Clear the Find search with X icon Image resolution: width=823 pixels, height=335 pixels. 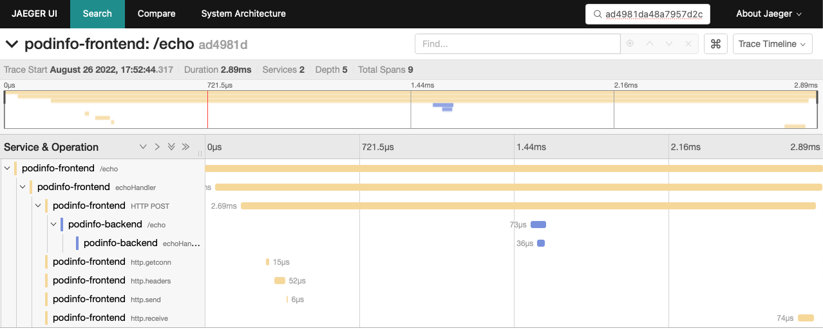click(688, 44)
